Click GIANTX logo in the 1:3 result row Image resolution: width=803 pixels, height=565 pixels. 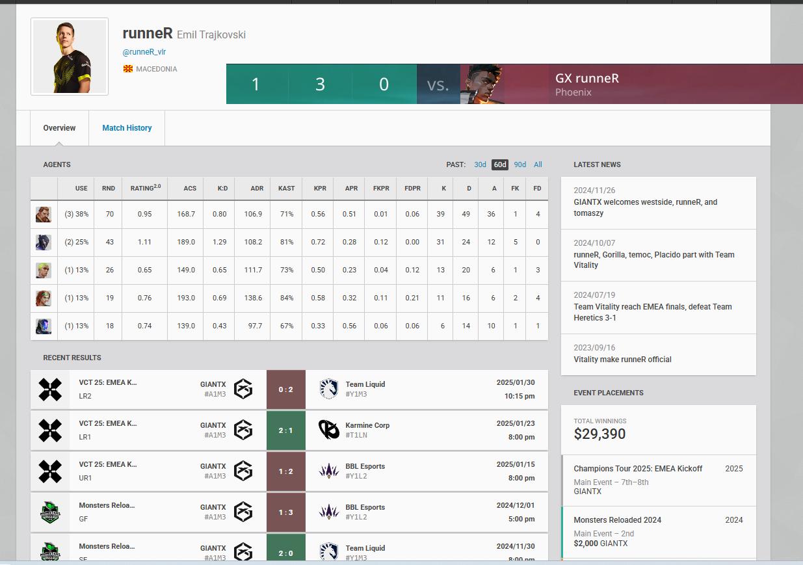(x=243, y=512)
